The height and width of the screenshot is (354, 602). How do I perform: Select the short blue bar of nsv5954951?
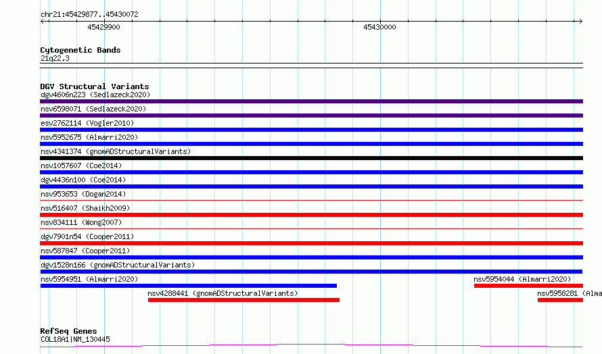point(189,286)
